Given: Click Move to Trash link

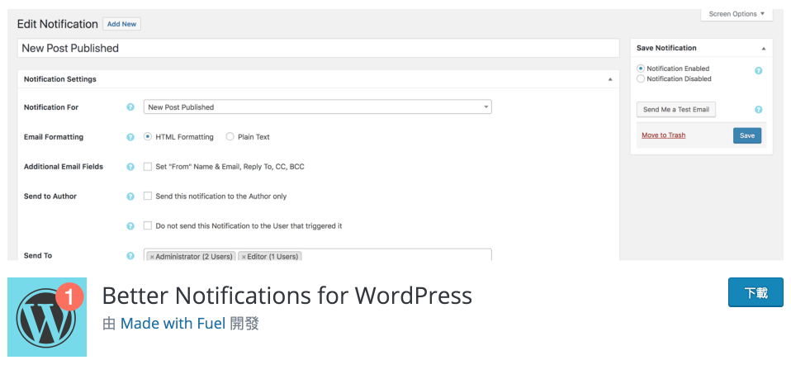Looking at the screenshot, I should pyautogui.click(x=663, y=135).
